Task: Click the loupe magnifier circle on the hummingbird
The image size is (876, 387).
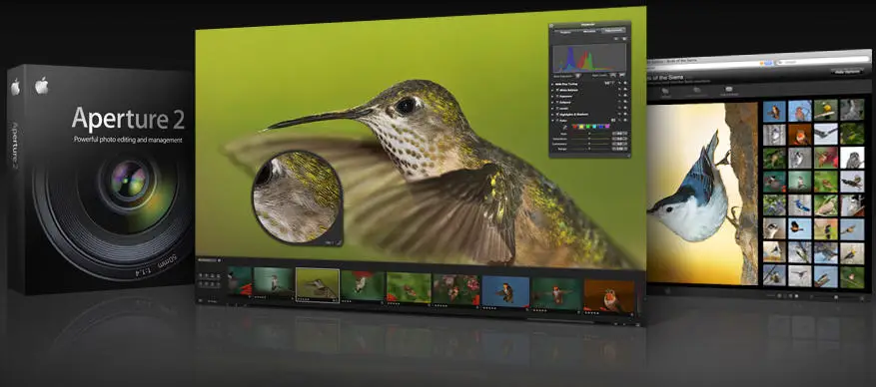Action: tap(297, 197)
